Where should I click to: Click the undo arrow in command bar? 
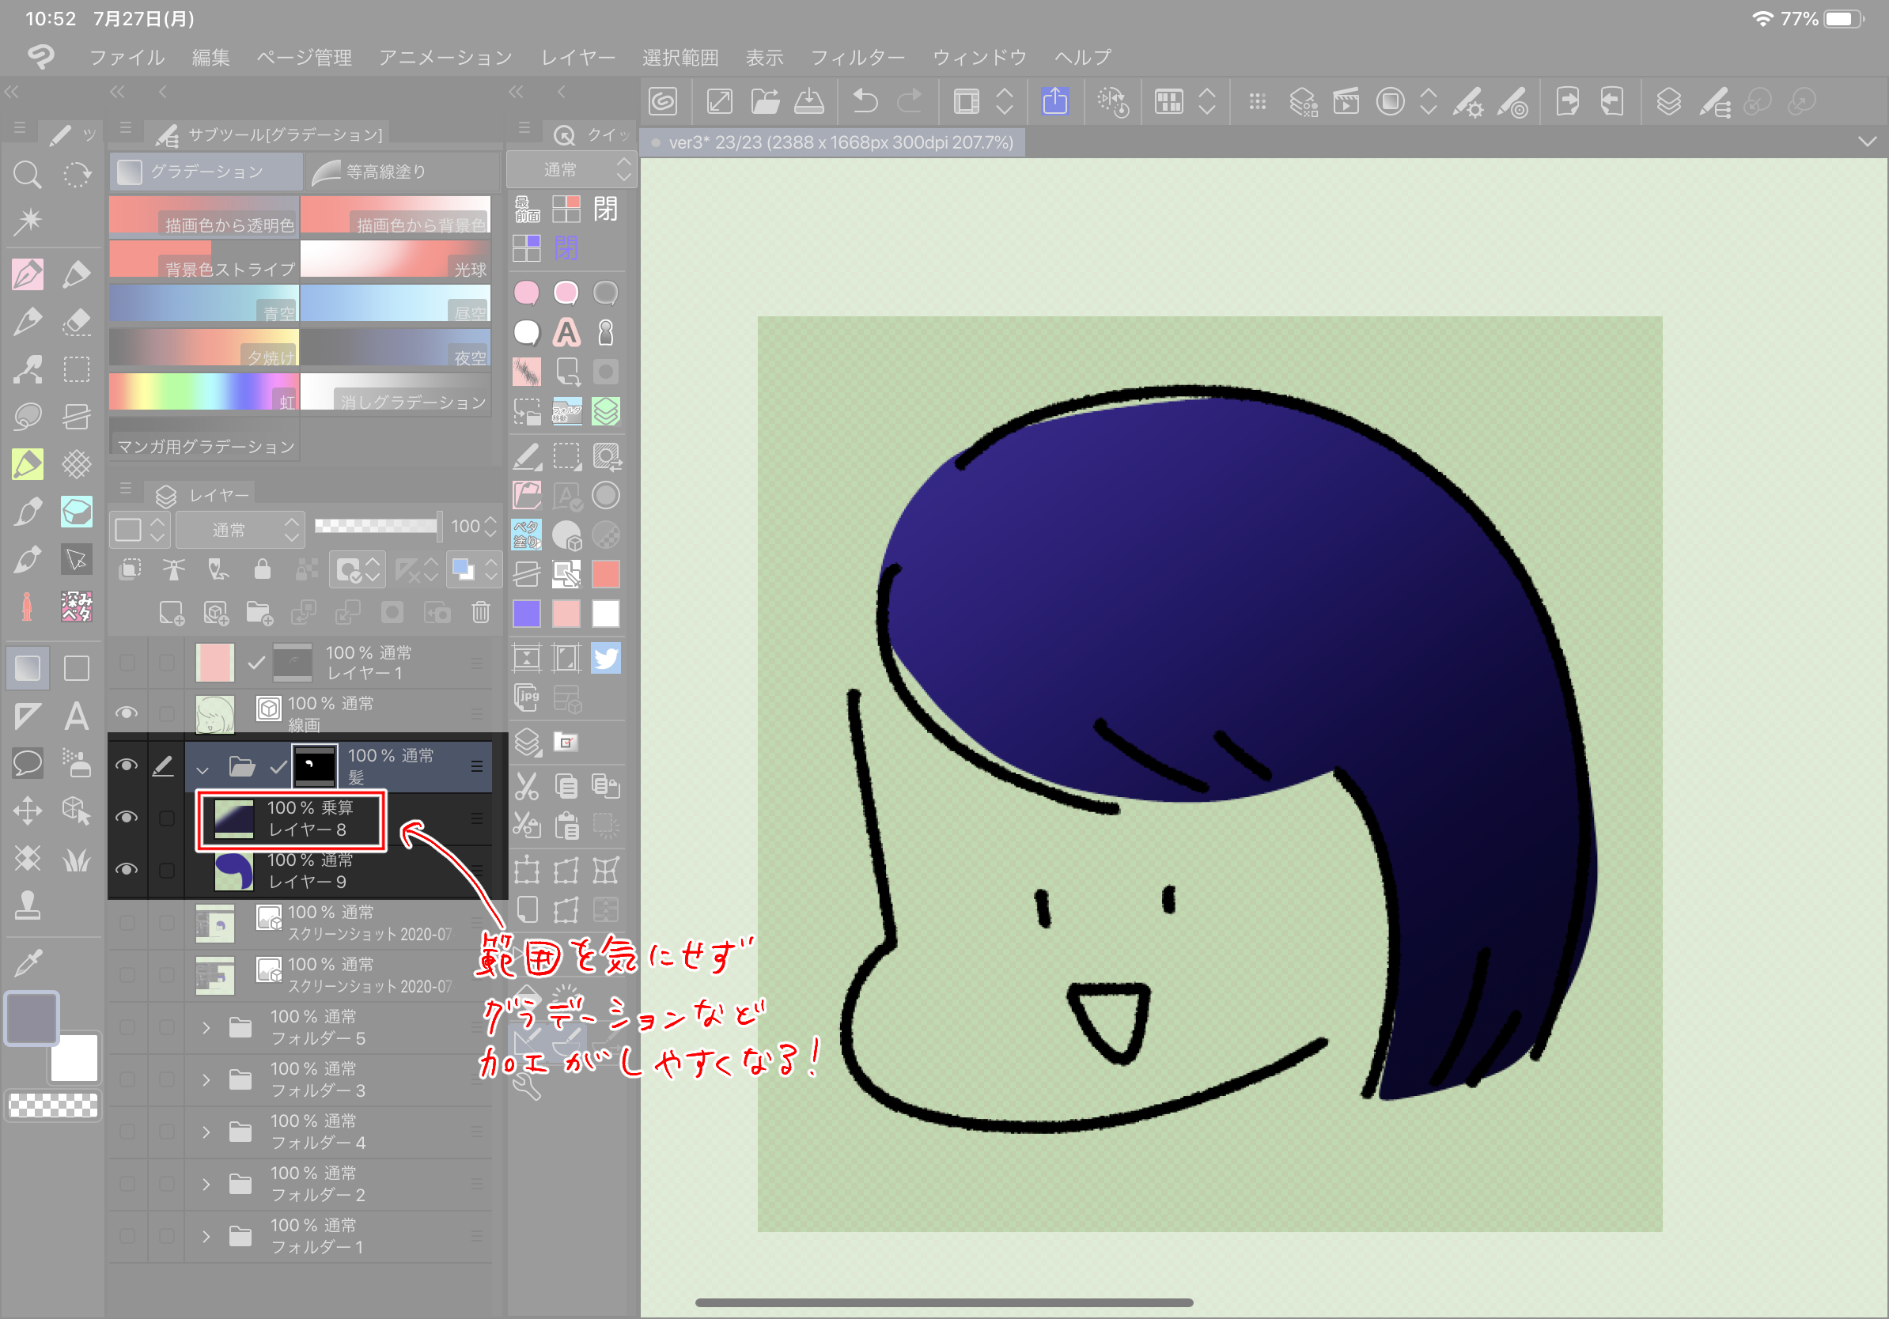click(865, 102)
